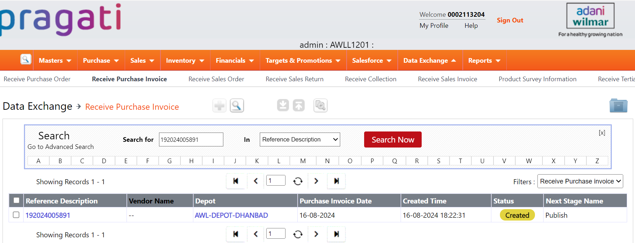Click the upper page number field
635x243 pixels.
276,181
